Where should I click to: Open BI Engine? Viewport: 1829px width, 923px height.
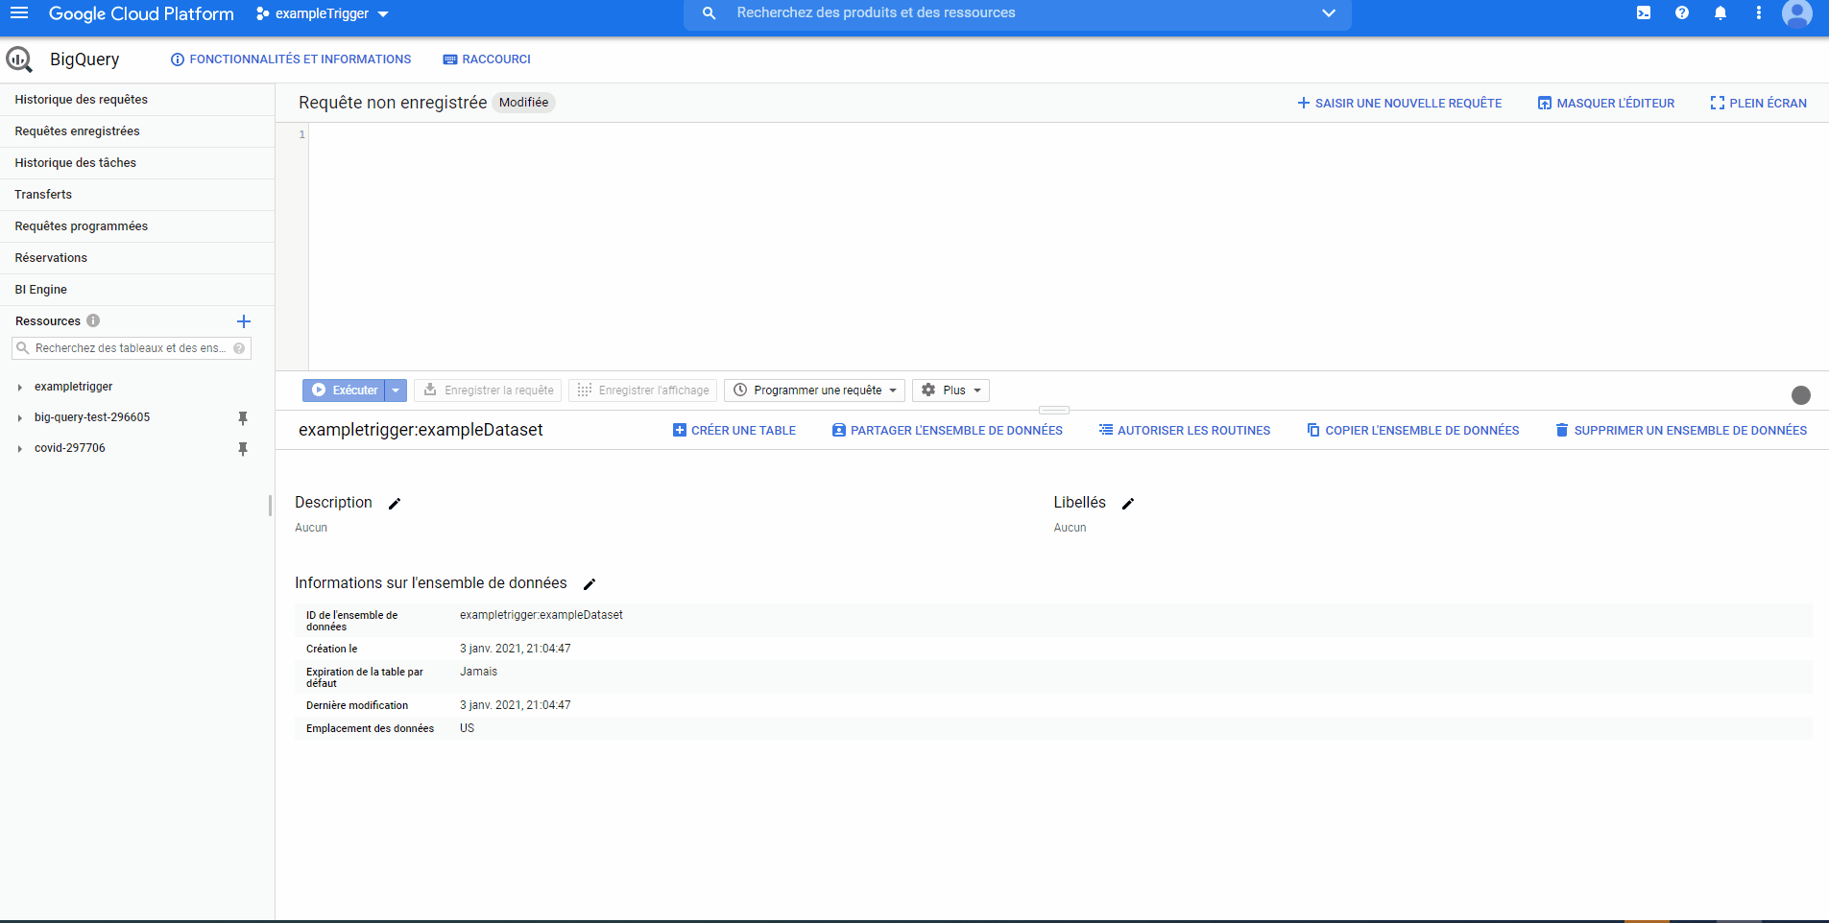tap(137, 290)
